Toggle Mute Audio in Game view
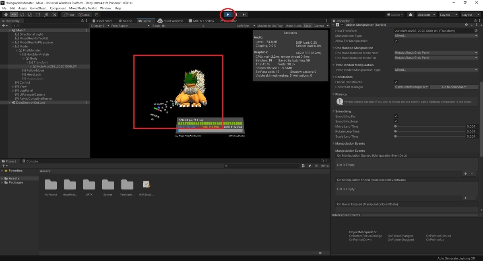 point(293,26)
